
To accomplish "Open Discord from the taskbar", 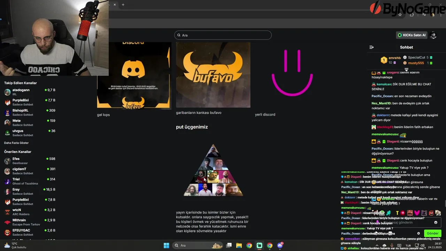I will pyautogui.click(x=280, y=245).
